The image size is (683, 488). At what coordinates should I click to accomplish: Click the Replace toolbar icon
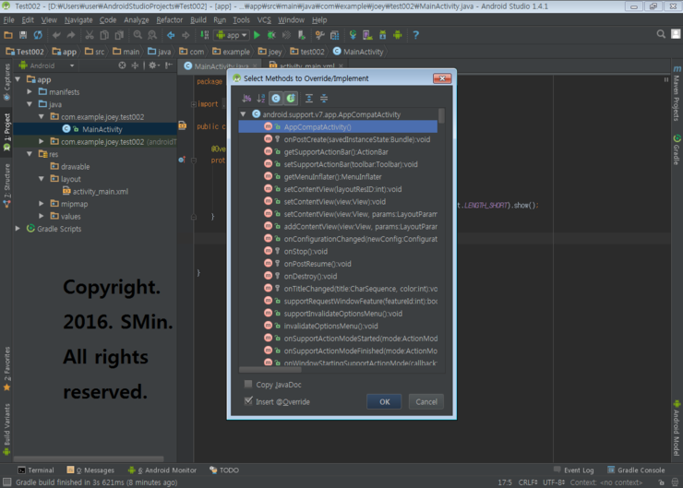[152, 35]
